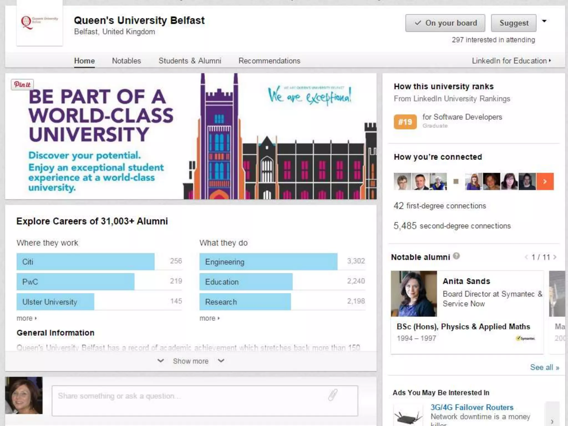Open 5,485 second-degree connections
The width and height of the screenshot is (568, 426).
pyautogui.click(x=452, y=226)
